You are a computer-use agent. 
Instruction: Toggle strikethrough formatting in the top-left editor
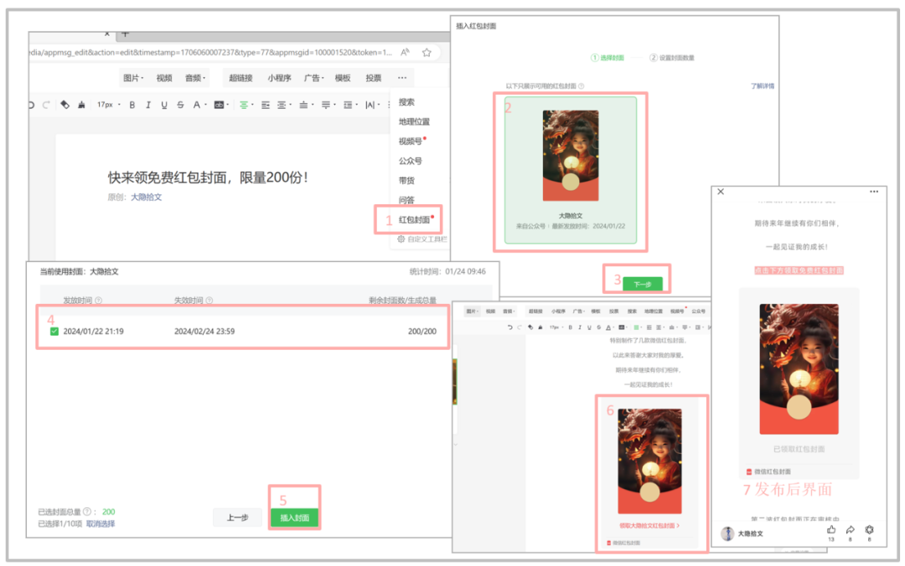click(181, 105)
